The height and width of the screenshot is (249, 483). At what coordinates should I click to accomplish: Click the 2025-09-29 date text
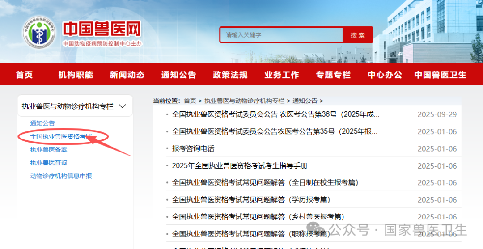437,114
